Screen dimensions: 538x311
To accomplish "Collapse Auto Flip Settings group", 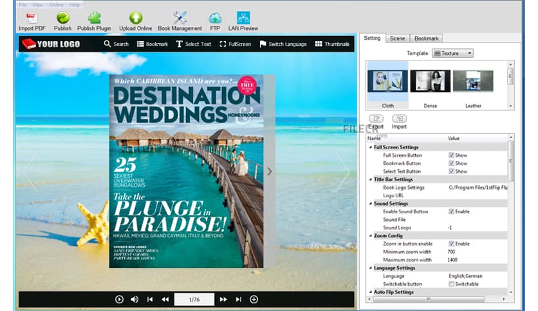I will pos(370,292).
